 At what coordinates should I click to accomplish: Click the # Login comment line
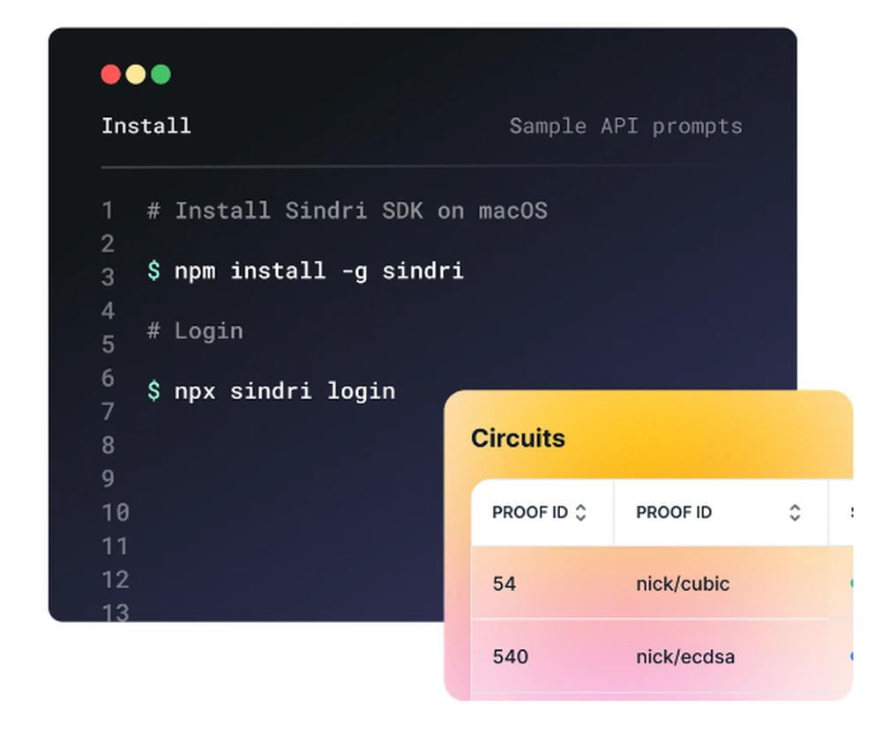195,330
